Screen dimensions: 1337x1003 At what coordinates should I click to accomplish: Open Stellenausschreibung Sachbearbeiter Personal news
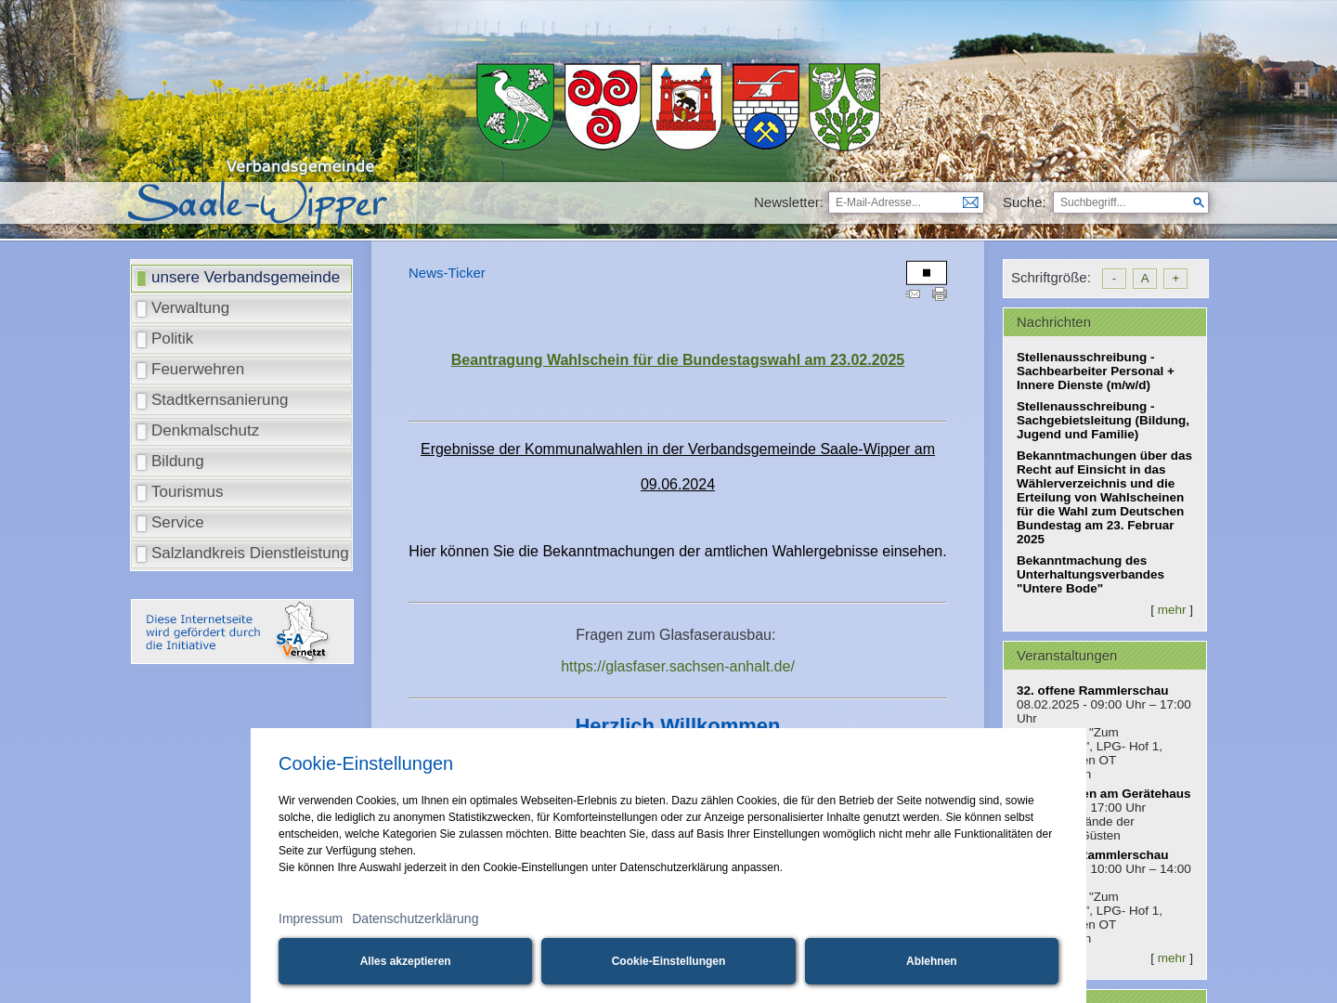[x=1096, y=371]
